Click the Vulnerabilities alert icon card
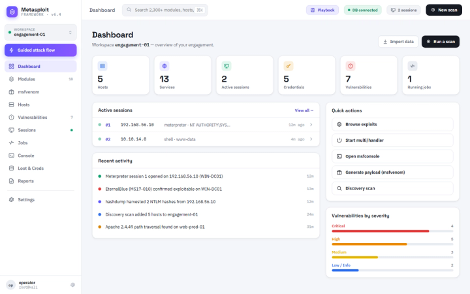Screen dimensions: 470x294 [x=351, y=66]
